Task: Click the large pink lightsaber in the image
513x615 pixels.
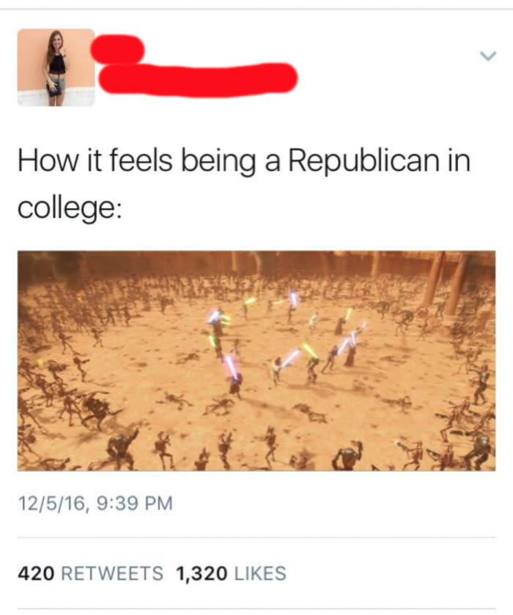Action: [x=232, y=367]
